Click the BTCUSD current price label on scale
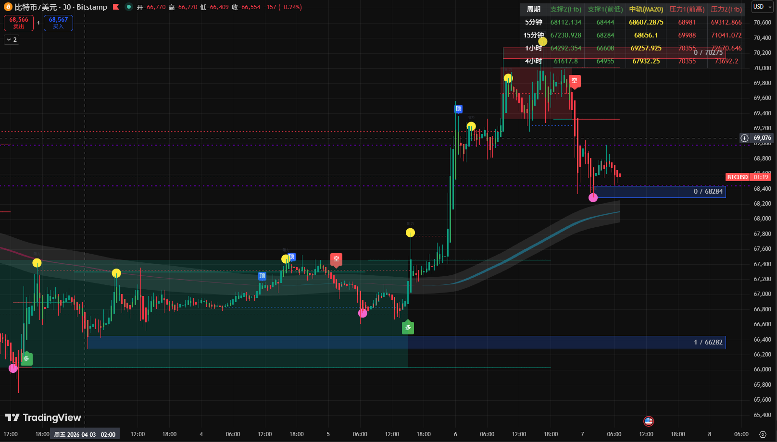Viewport: 777px width, 442px height. [738, 177]
